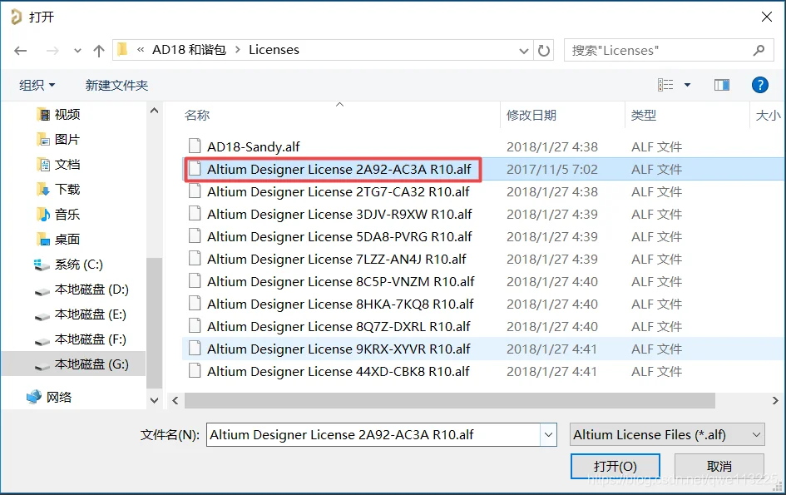
Task: Change view with the view layout icon
Action: [x=665, y=85]
